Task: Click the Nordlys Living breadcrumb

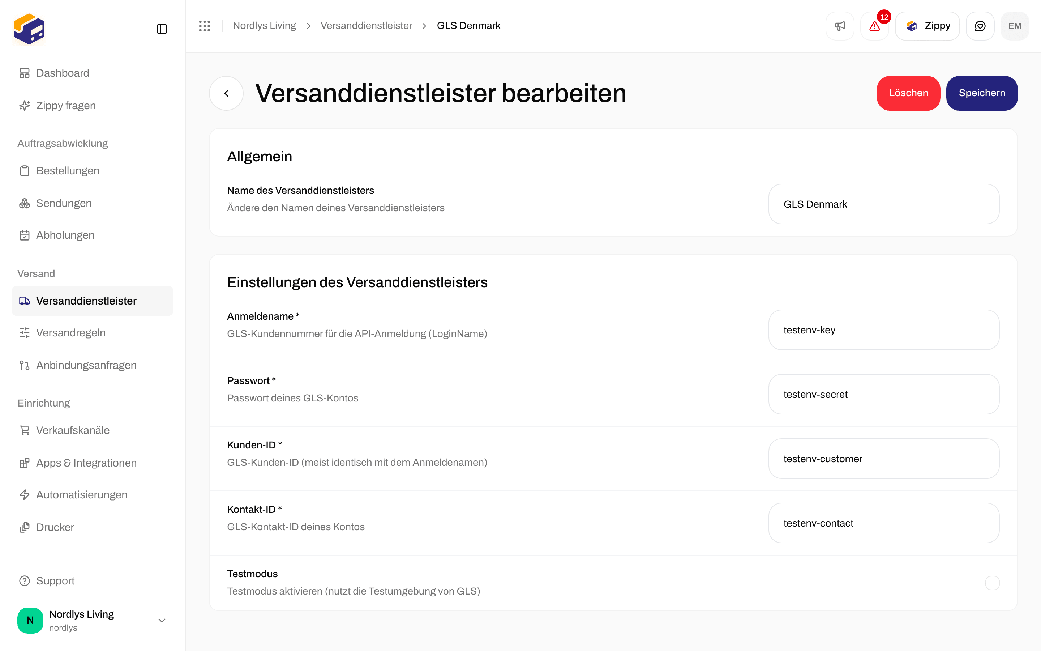Action: 264,26
